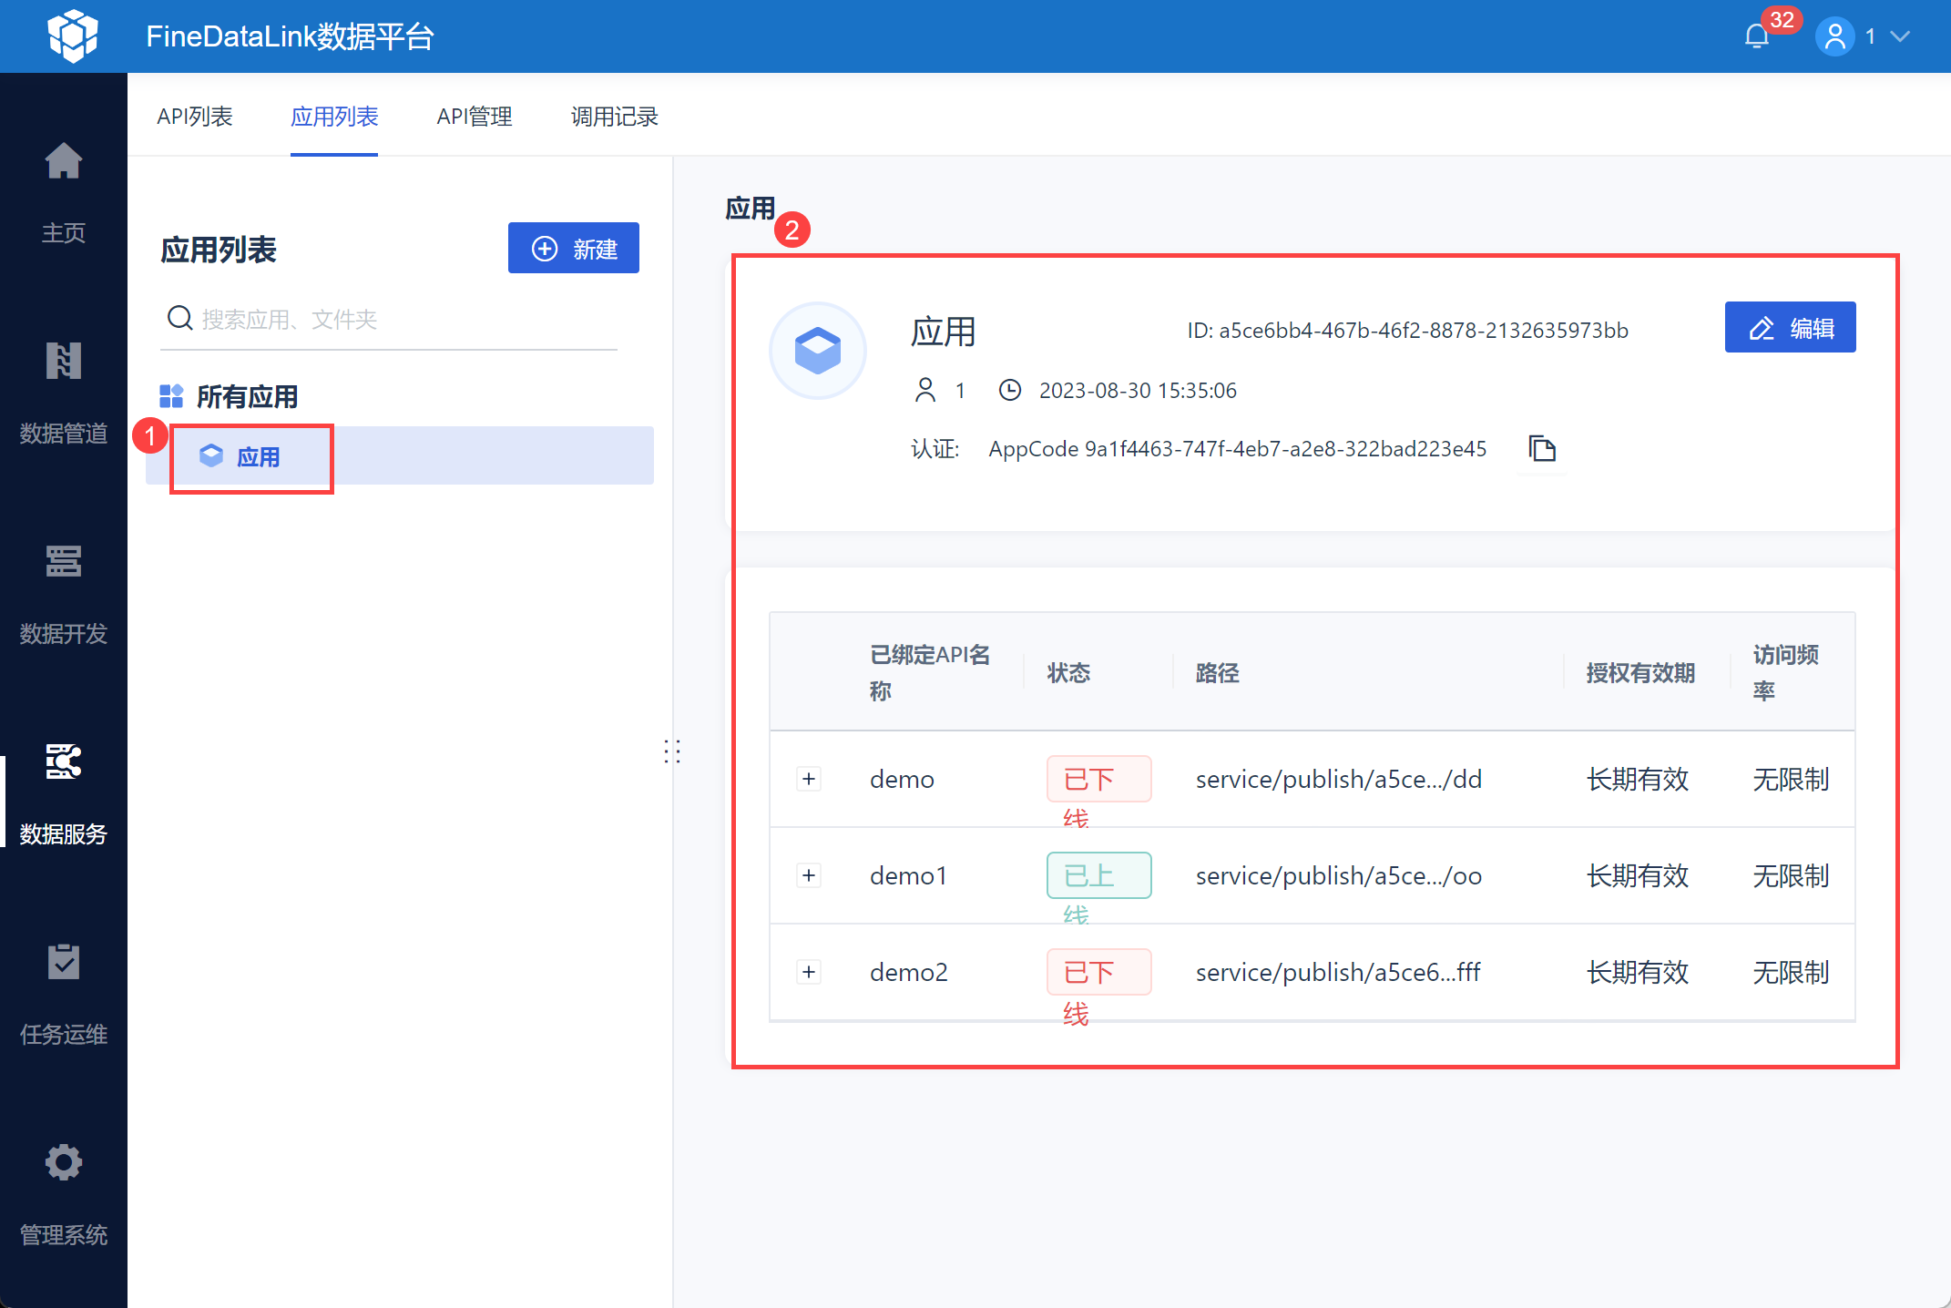This screenshot has width=1951, height=1308.
Task: Open the 数据管道 data pipeline module
Action: point(64,363)
